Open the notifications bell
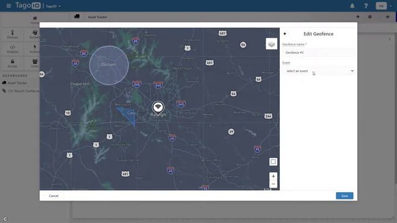The height and width of the screenshot is (223, 397). tap(352, 6)
